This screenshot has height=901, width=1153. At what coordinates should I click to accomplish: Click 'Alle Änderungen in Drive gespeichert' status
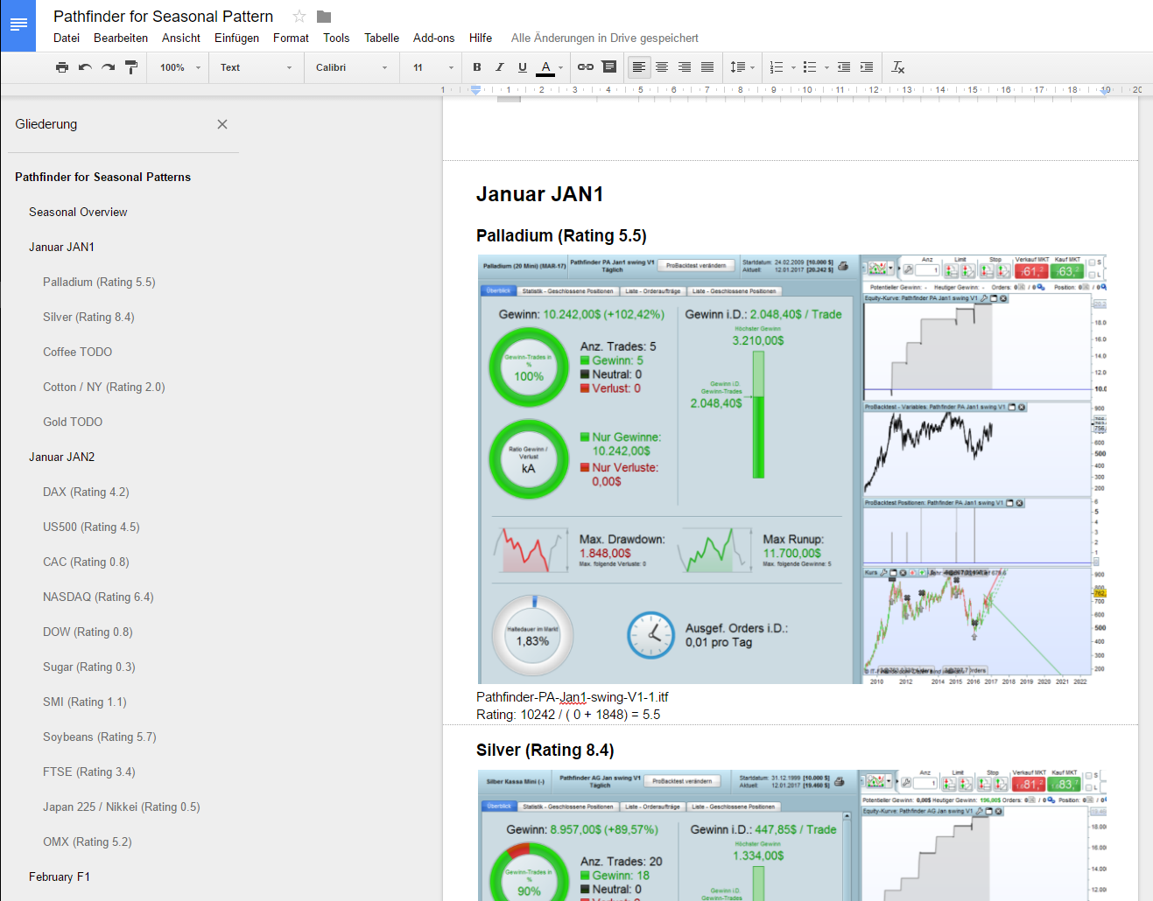[605, 38]
